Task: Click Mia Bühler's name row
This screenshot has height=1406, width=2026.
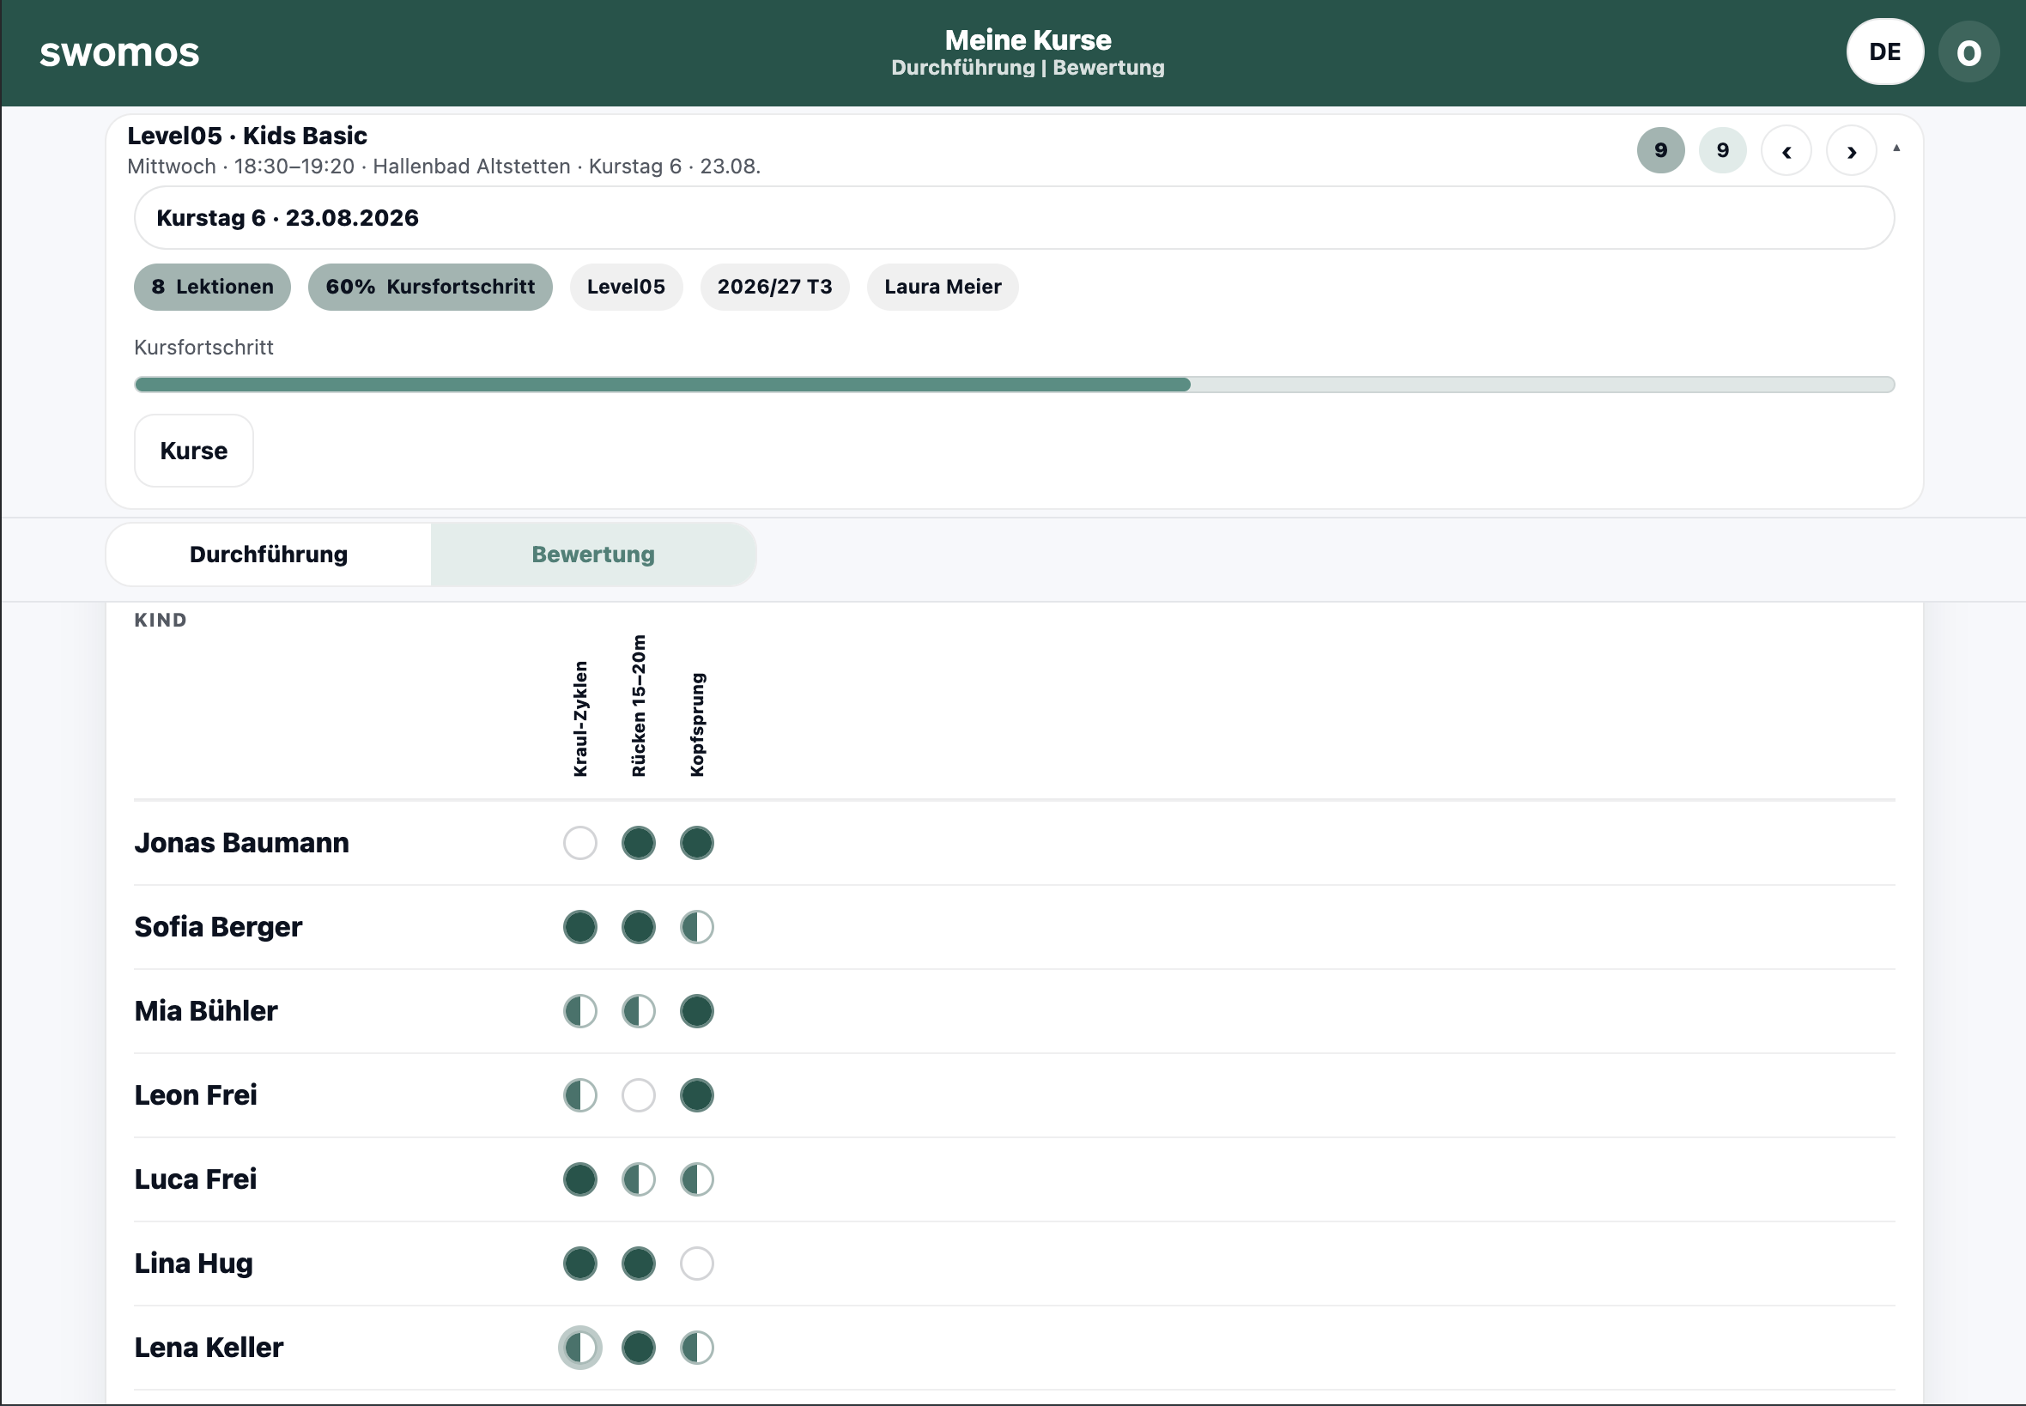Action: pyautogui.click(x=1014, y=1011)
